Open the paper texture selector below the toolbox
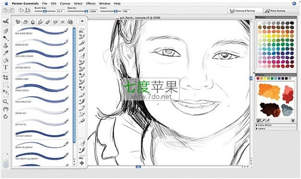The width and height of the screenshot is (301, 179). click(6, 160)
